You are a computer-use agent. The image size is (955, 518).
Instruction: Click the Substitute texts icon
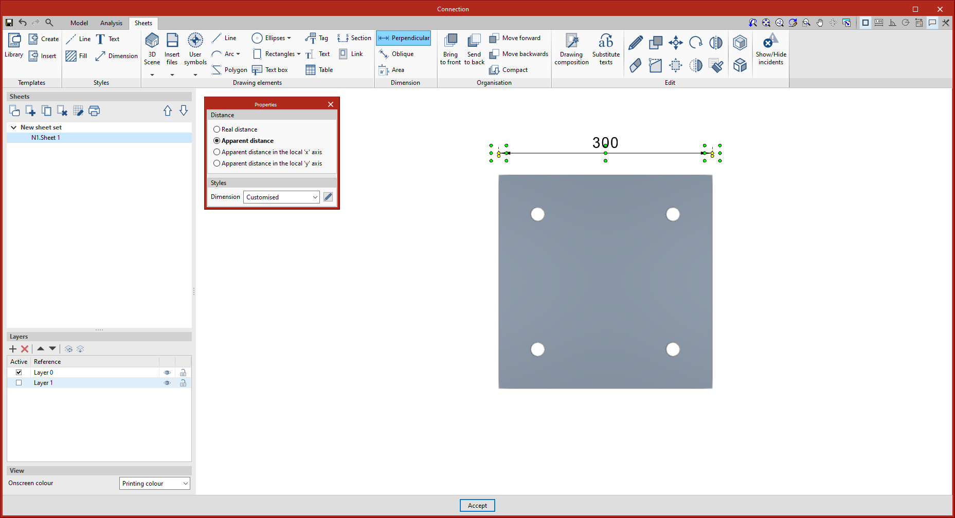coord(605,41)
